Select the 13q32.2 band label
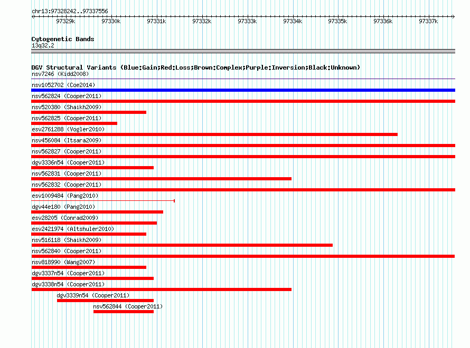 coord(43,45)
